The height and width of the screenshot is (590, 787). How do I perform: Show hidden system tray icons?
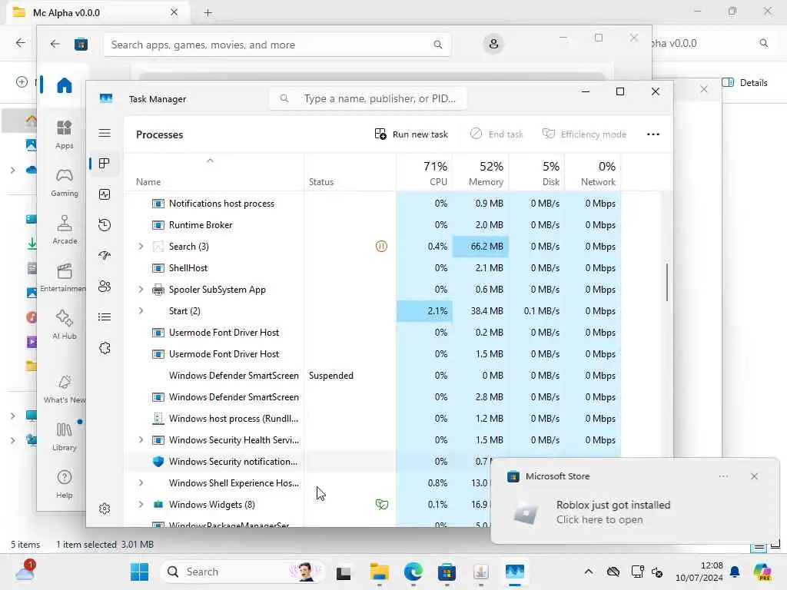pos(588,572)
